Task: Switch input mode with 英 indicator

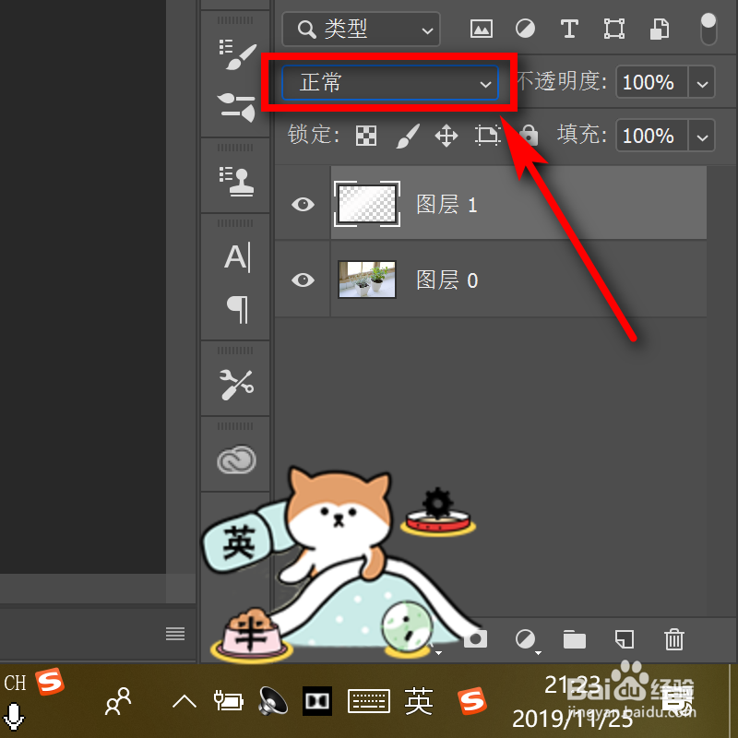Action: point(419,701)
